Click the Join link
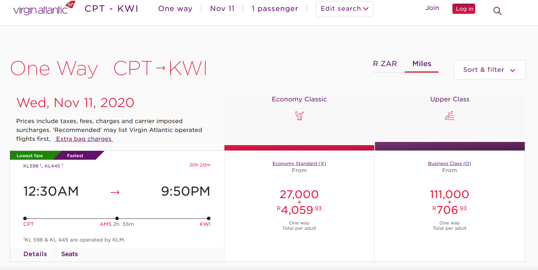This screenshot has height=270, width=538. point(432,8)
